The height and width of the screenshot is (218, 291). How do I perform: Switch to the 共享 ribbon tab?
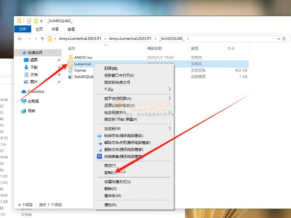click(55, 29)
